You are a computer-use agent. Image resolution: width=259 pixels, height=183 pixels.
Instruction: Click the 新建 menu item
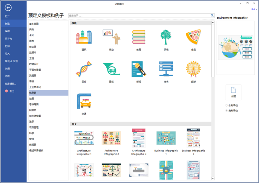pos(13,24)
